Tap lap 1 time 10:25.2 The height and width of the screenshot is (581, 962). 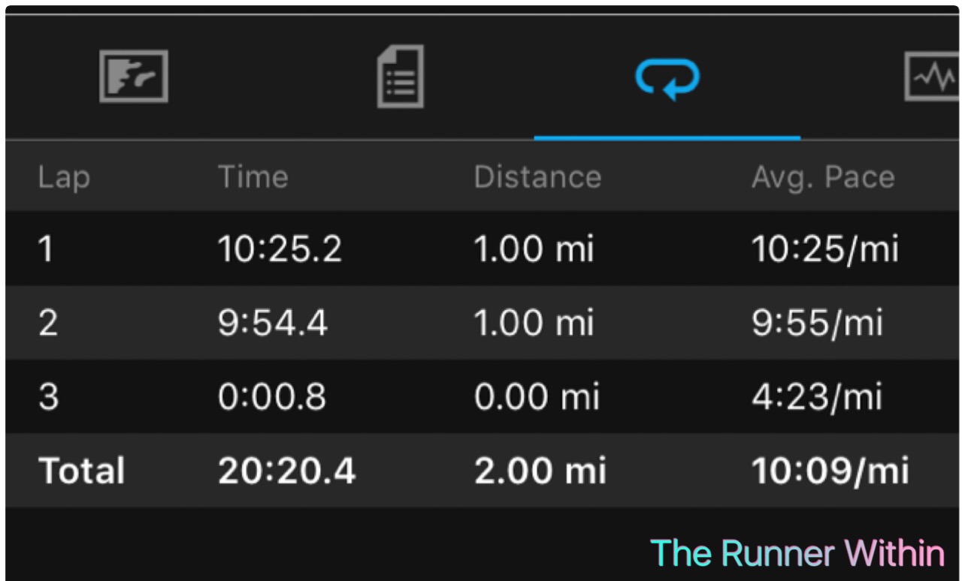tap(280, 249)
